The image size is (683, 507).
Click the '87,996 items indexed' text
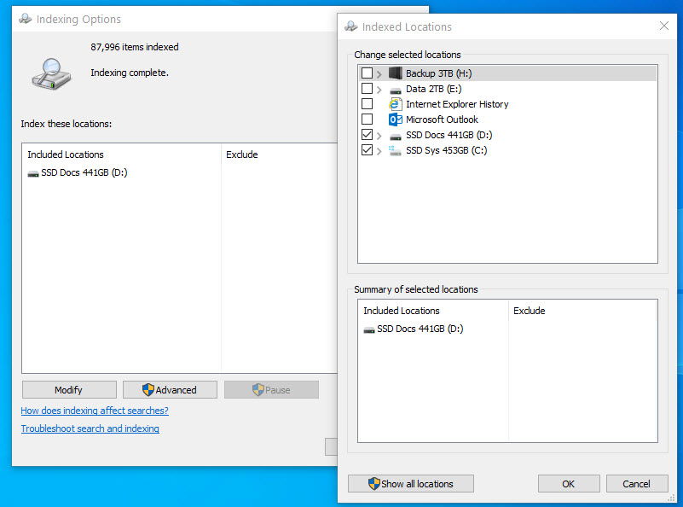(135, 47)
